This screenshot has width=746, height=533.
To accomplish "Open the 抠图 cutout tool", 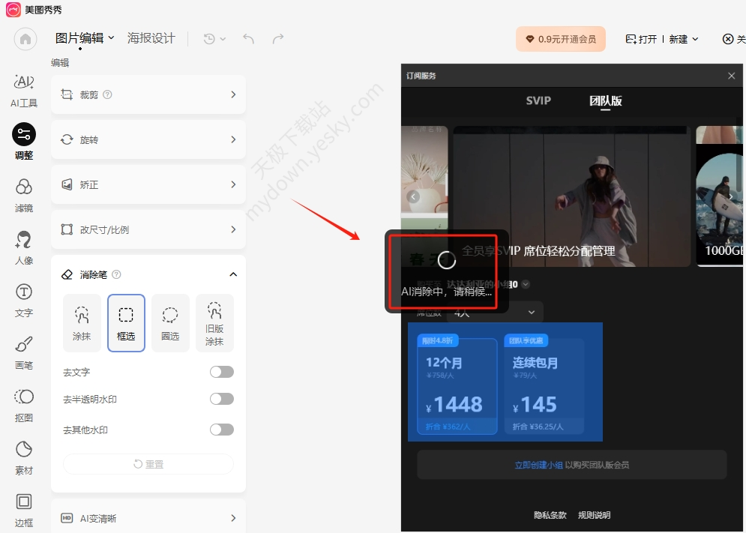I will [24, 405].
